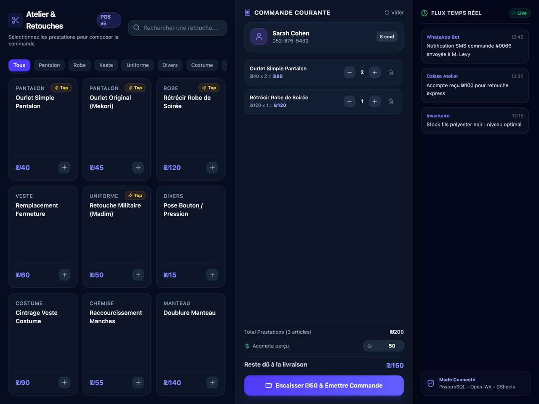539x404 pixels.
Task: Switch to the Uniforme filter
Action: click(138, 65)
